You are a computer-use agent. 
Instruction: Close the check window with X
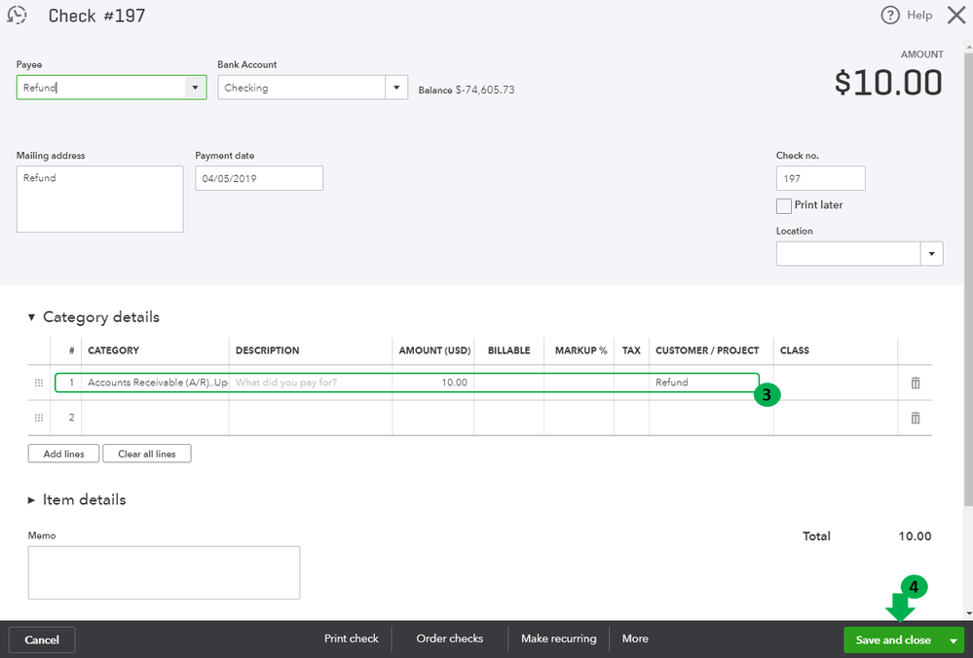point(956,15)
